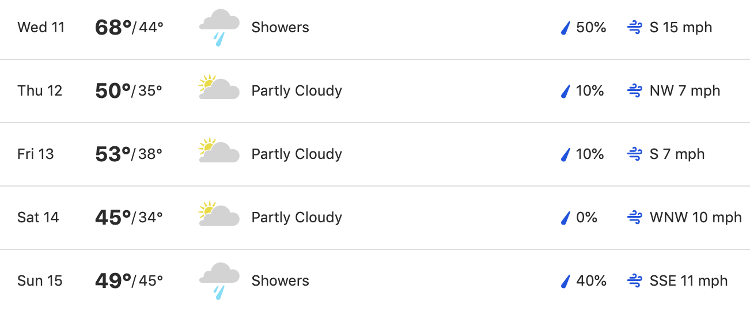Select the Thu 12 date label

tap(40, 91)
